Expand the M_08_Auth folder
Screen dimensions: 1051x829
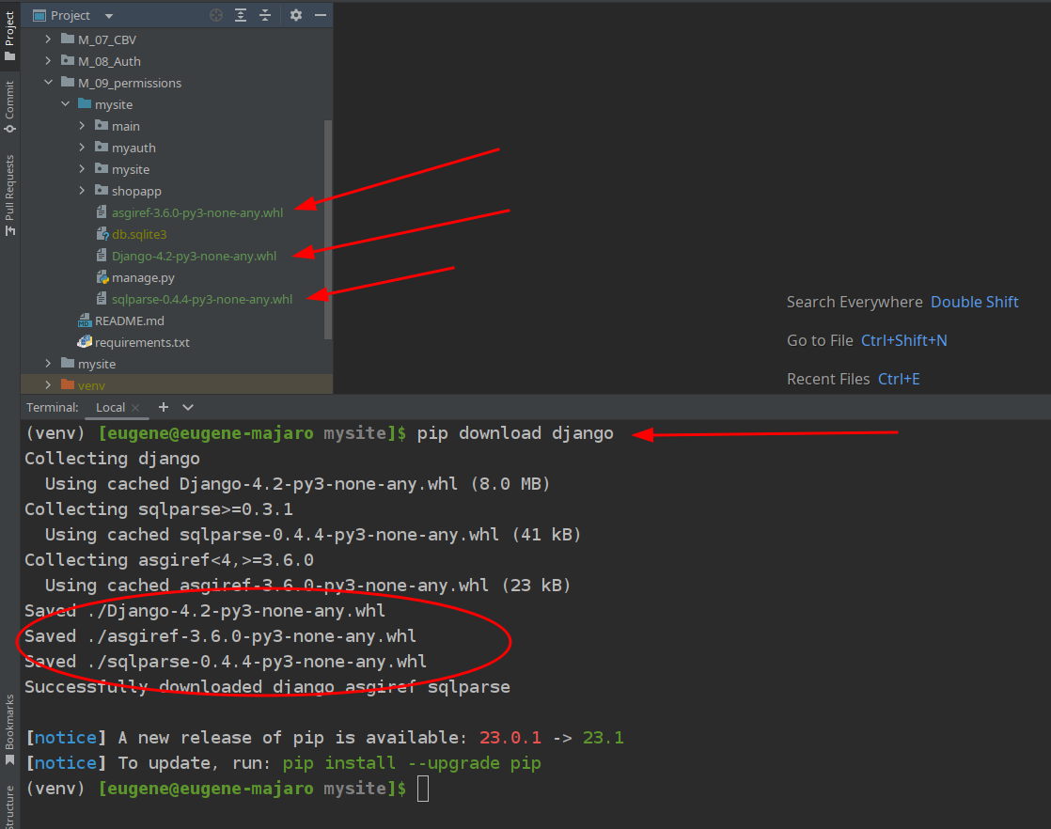click(x=48, y=61)
